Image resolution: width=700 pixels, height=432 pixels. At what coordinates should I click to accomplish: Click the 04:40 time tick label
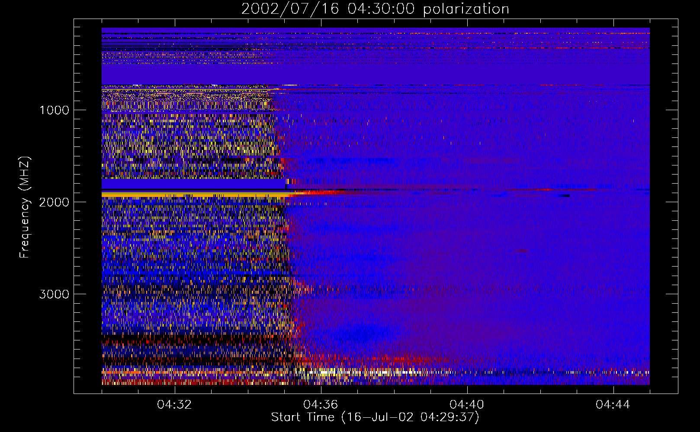(x=467, y=405)
